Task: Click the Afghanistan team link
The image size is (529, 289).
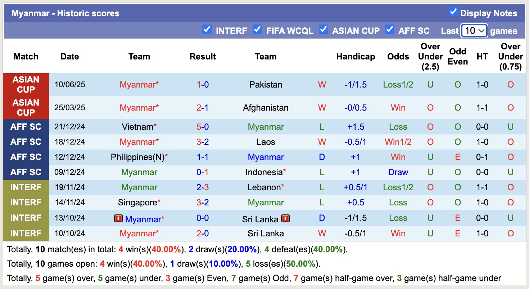Action: (266, 108)
